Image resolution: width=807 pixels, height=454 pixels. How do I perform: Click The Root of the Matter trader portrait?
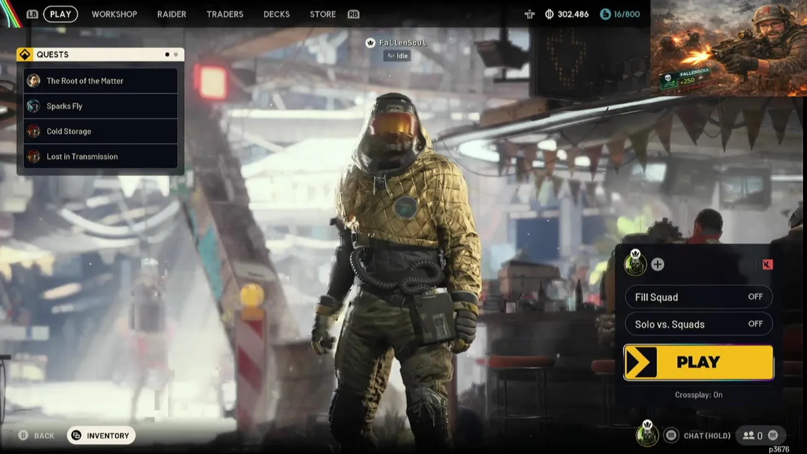point(33,81)
